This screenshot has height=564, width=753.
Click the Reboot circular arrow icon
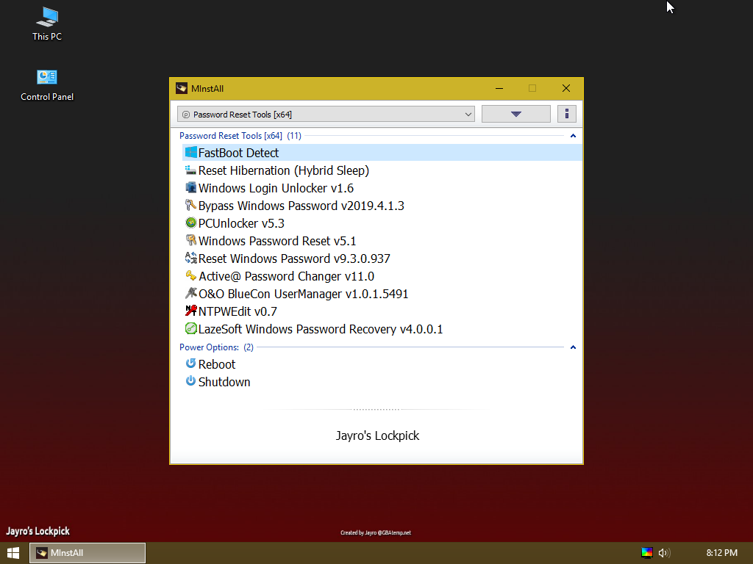(x=190, y=364)
